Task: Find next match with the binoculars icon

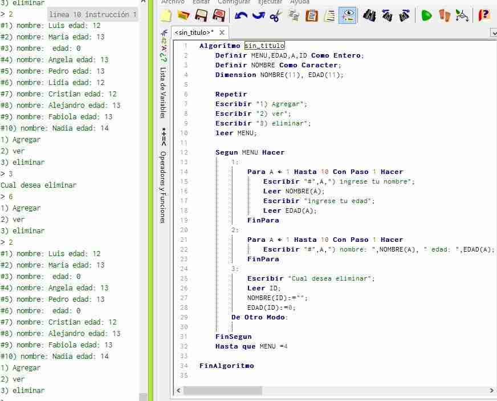Action: pyautogui.click(x=405, y=15)
